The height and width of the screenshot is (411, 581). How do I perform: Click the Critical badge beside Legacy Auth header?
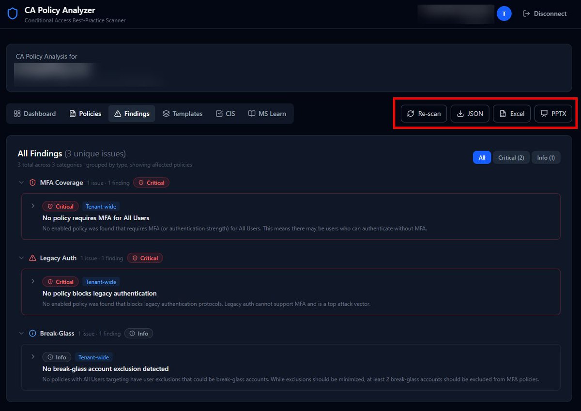pyautogui.click(x=145, y=259)
